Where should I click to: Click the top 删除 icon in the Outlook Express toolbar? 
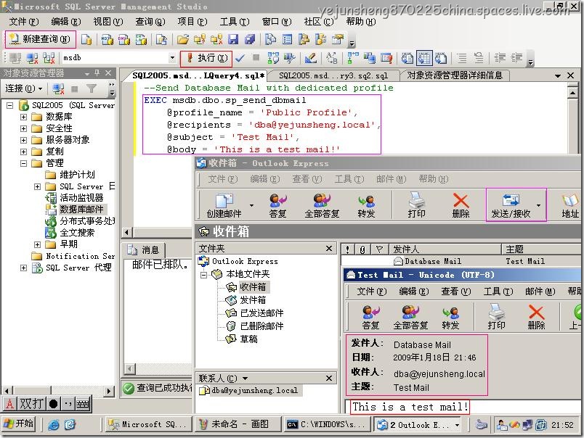[461, 206]
